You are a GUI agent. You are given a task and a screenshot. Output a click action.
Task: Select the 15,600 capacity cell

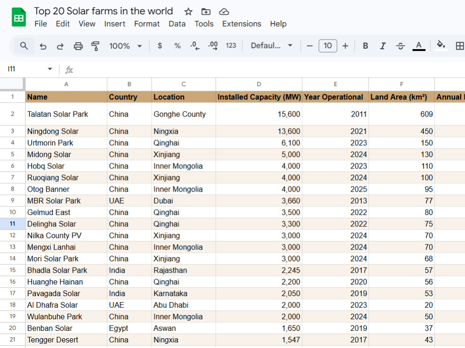259,114
